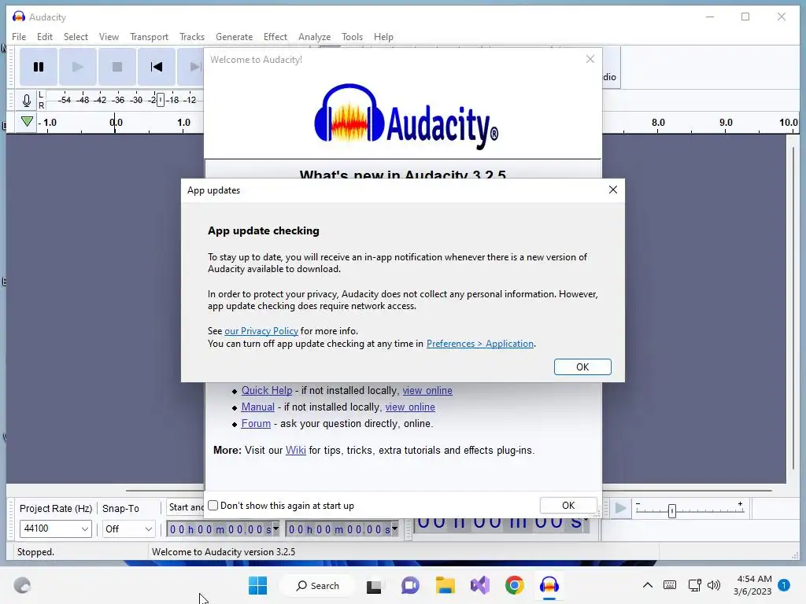Click the Skip to Start button
Image resolution: width=806 pixels, height=604 pixels.
pyautogui.click(x=157, y=67)
